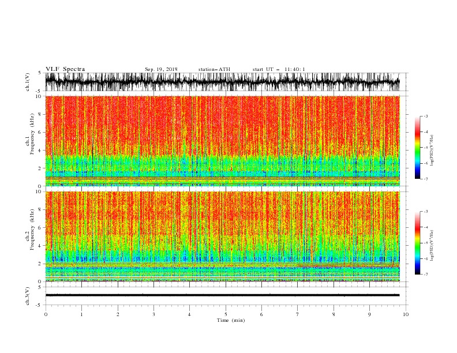Click the ch.3 flat waveform trace
Screen dimensions: 457x353
click(x=223, y=295)
